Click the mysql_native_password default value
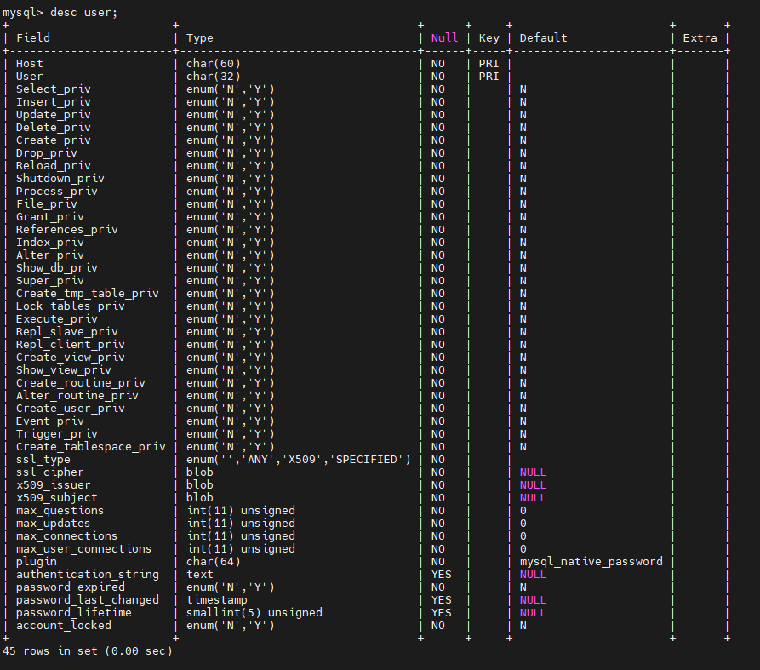Image resolution: width=760 pixels, height=670 pixels. point(591,562)
